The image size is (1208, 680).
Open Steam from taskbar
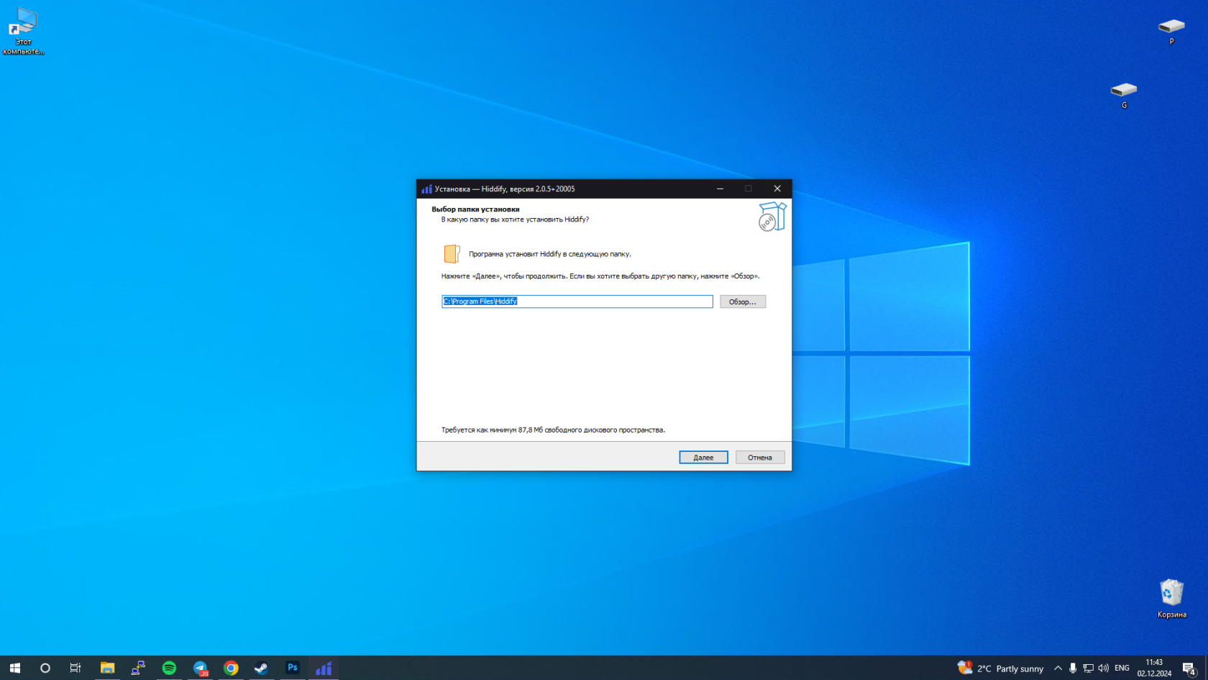click(262, 668)
